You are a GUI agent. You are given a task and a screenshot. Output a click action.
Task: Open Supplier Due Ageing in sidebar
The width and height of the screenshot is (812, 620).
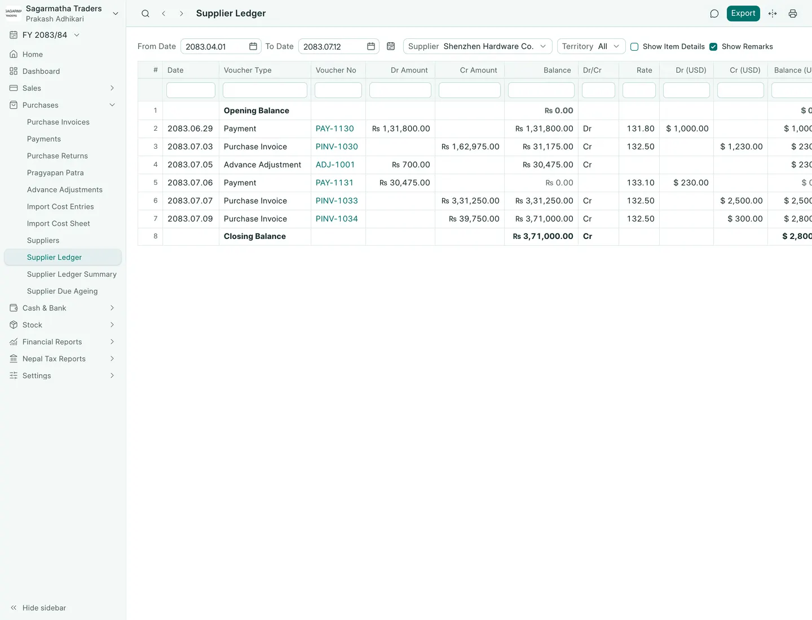click(x=63, y=291)
